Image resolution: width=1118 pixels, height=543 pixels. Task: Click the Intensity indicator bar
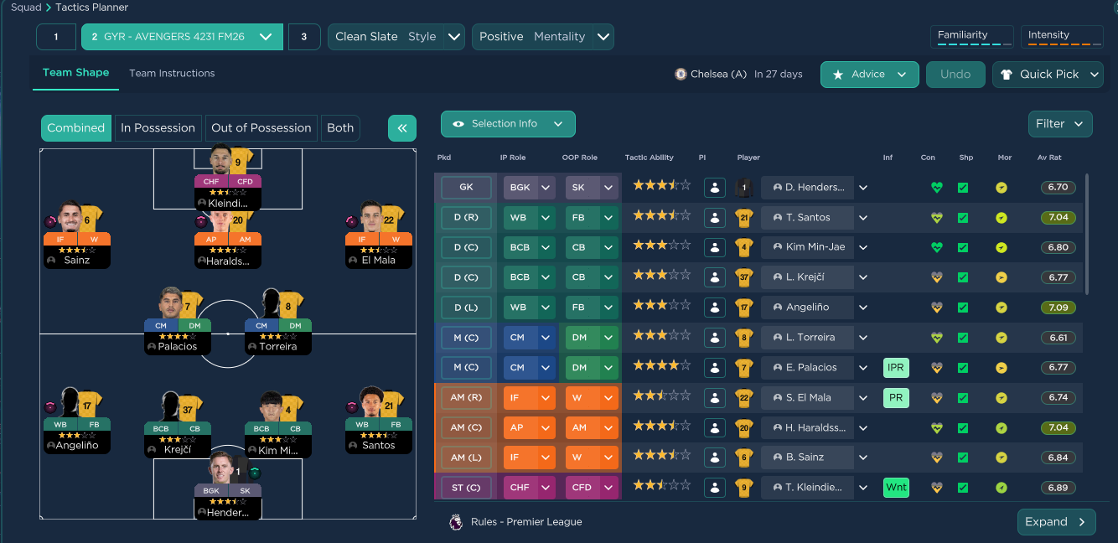(x=1061, y=37)
